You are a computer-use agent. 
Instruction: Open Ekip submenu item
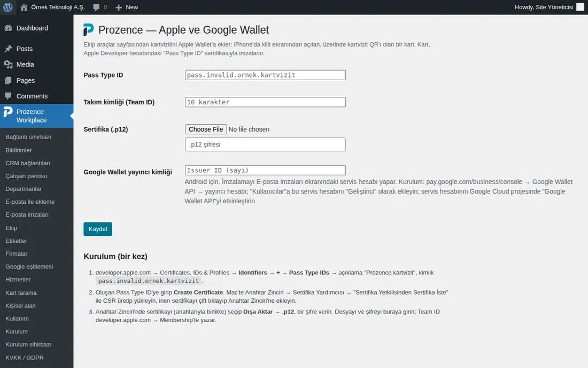pyautogui.click(x=11, y=228)
